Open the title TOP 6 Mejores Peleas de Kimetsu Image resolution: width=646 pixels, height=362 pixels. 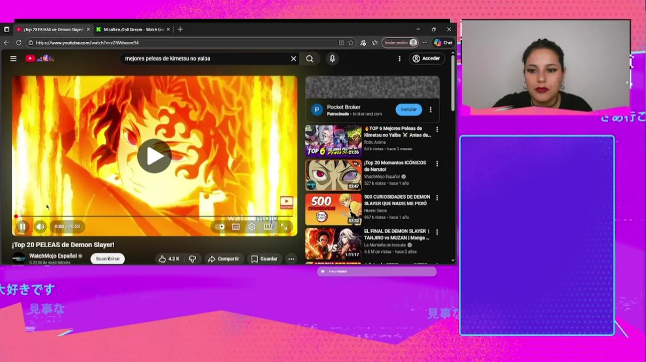pyautogui.click(x=397, y=132)
